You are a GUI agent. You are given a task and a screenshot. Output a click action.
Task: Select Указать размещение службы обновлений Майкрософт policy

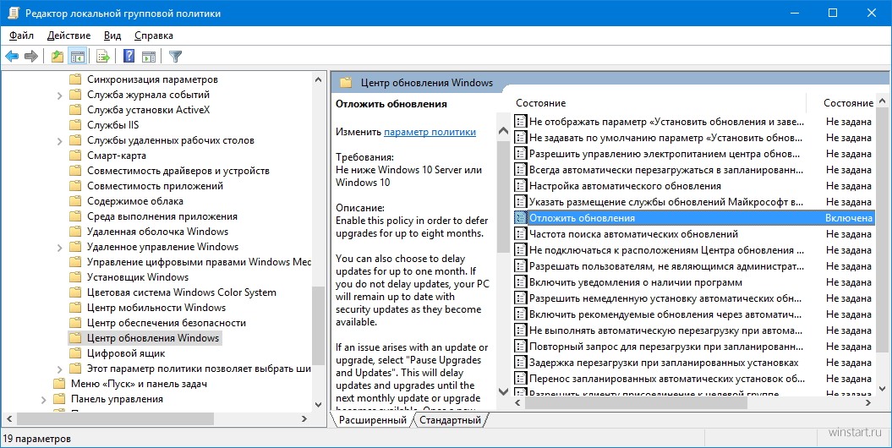point(666,202)
